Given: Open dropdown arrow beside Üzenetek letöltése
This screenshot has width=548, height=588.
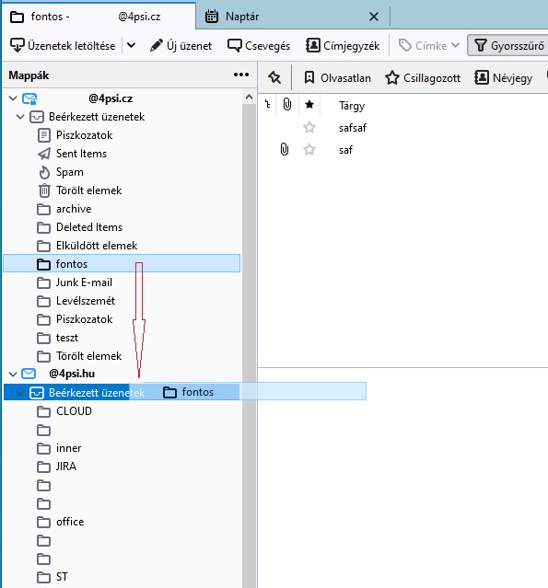Looking at the screenshot, I should tap(131, 46).
